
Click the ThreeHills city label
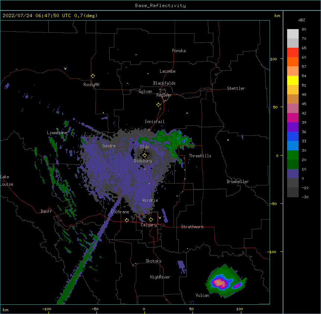coord(200,156)
